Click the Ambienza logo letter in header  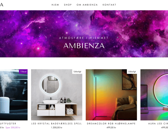pyautogui.click(x=2, y=5)
